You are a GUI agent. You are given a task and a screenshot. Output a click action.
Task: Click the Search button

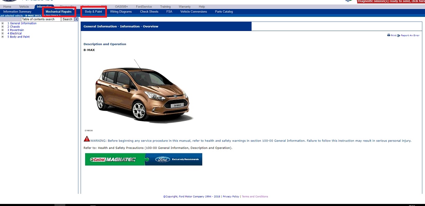pyautogui.click(x=68, y=19)
